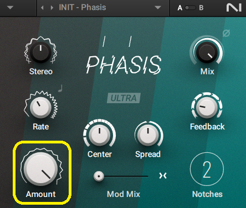This screenshot has height=208, width=246.
Task: Click the Center knob
Action: click(x=99, y=135)
